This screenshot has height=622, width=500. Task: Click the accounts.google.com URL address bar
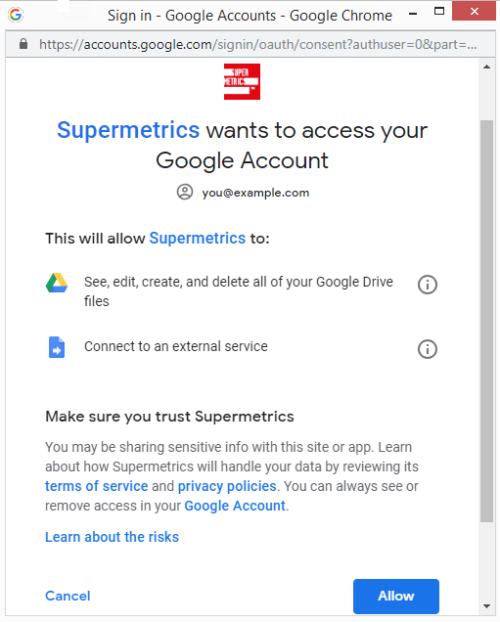[258, 44]
